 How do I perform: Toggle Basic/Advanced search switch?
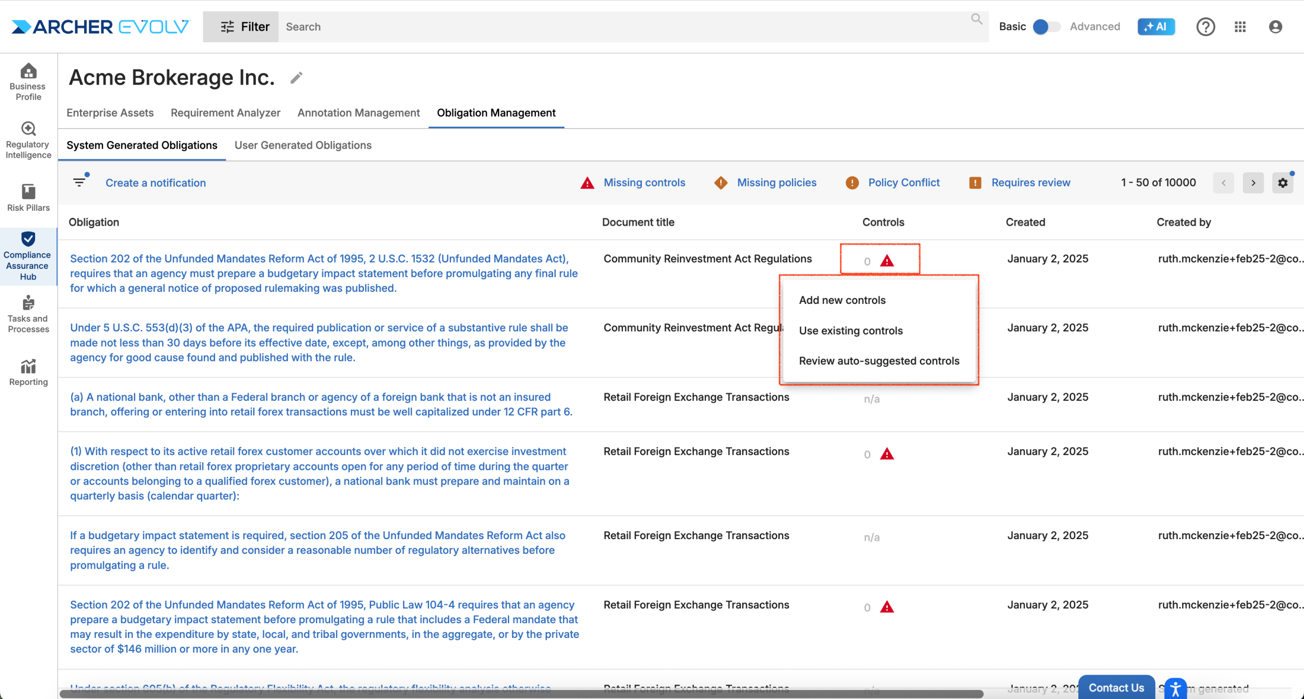click(1046, 26)
